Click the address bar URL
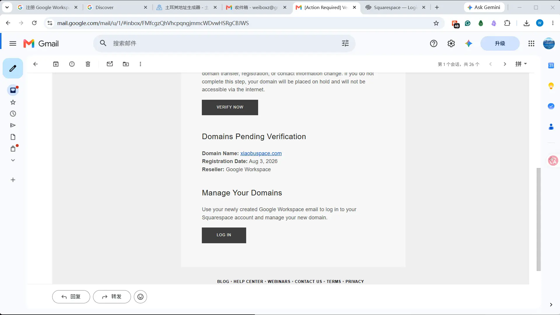This screenshot has height=315, width=560. 153,23
